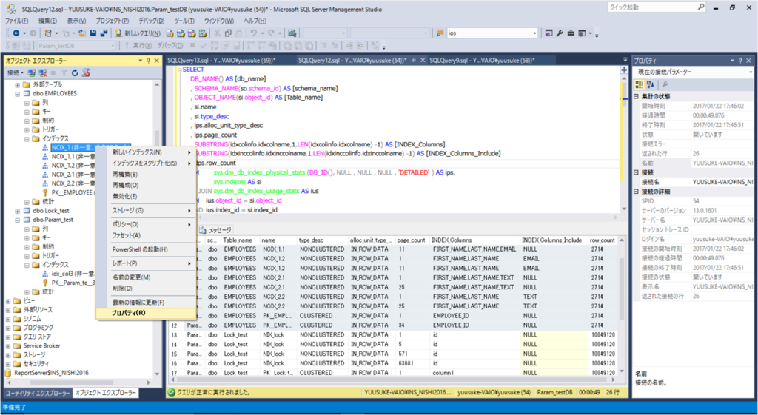Open the document tab overflow dropdown arrow
Image resolution: width=758 pixels, height=415 pixels.
[625, 61]
